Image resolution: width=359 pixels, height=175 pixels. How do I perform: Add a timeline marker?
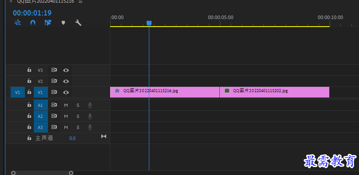[x=64, y=23]
